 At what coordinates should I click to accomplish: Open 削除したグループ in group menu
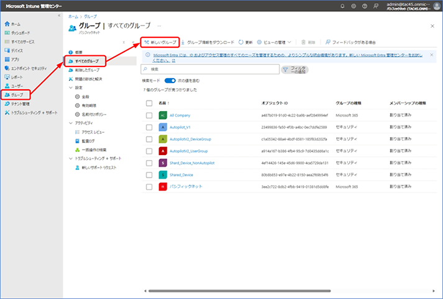(84, 70)
